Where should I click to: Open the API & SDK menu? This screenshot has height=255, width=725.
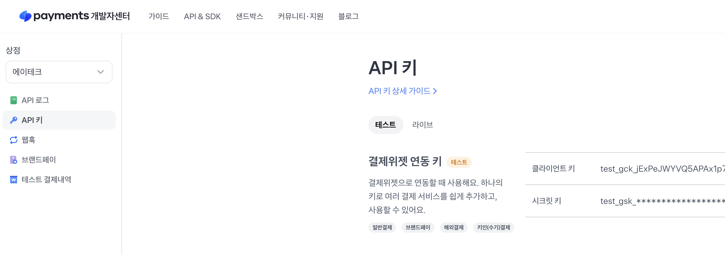202,16
